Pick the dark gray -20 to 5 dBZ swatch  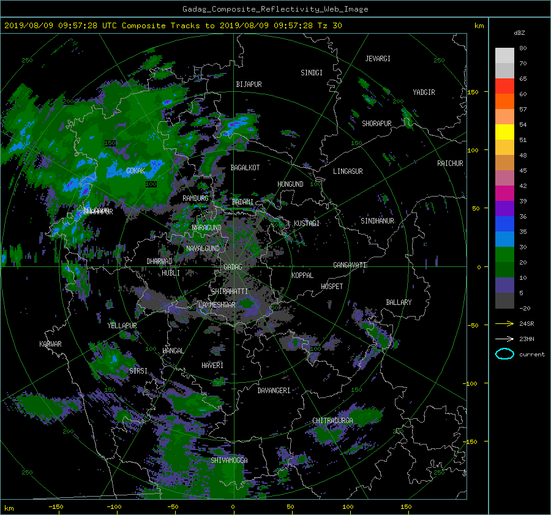[x=504, y=300]
